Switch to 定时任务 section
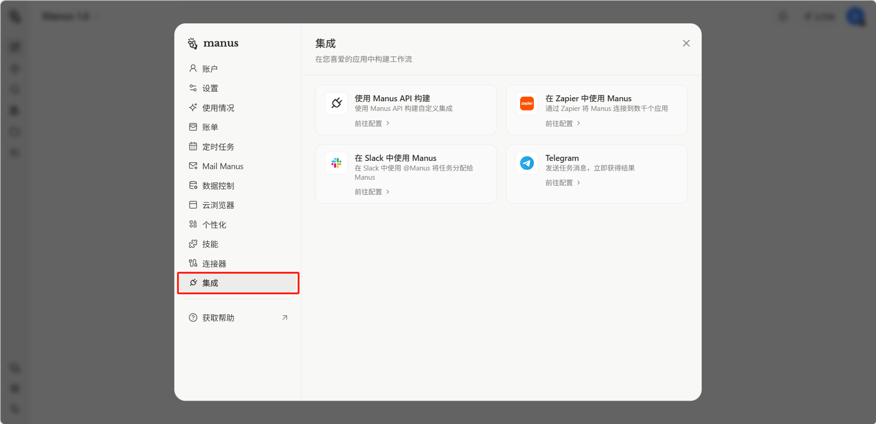 218,147
